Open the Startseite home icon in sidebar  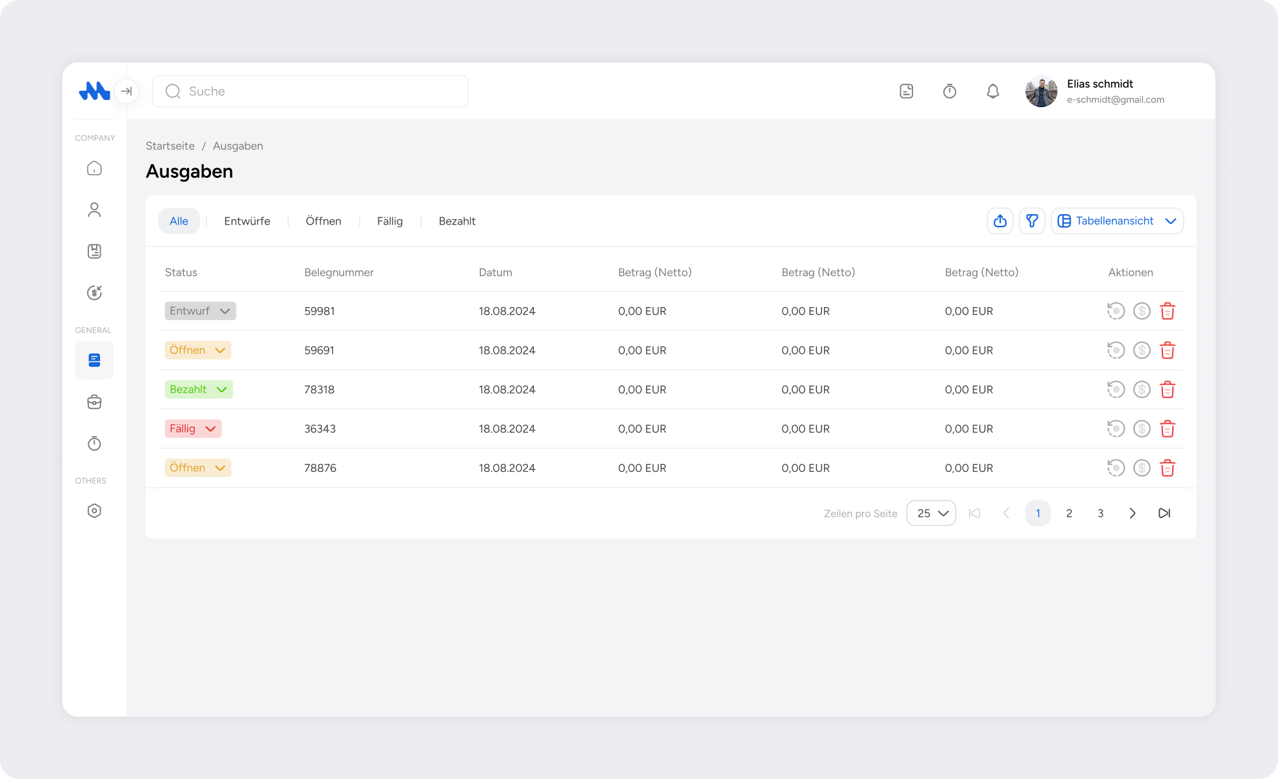pyautogui.click(x=95, y=168)
